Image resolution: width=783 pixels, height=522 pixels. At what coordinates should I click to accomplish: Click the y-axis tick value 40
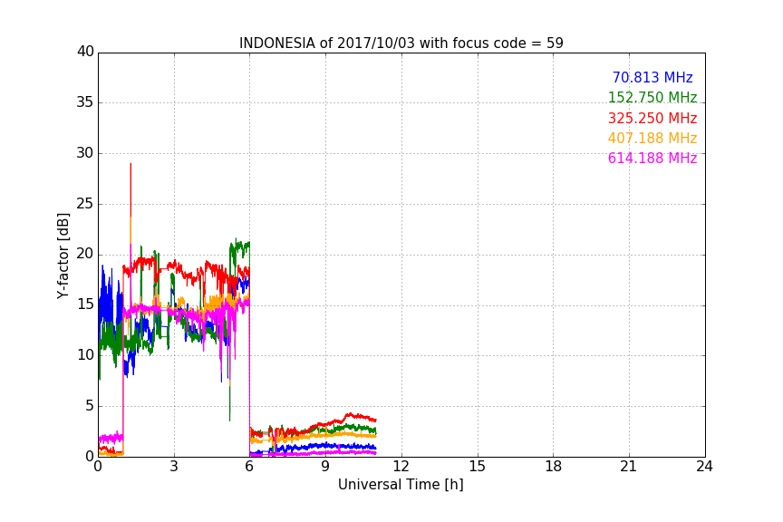point(85,52)
